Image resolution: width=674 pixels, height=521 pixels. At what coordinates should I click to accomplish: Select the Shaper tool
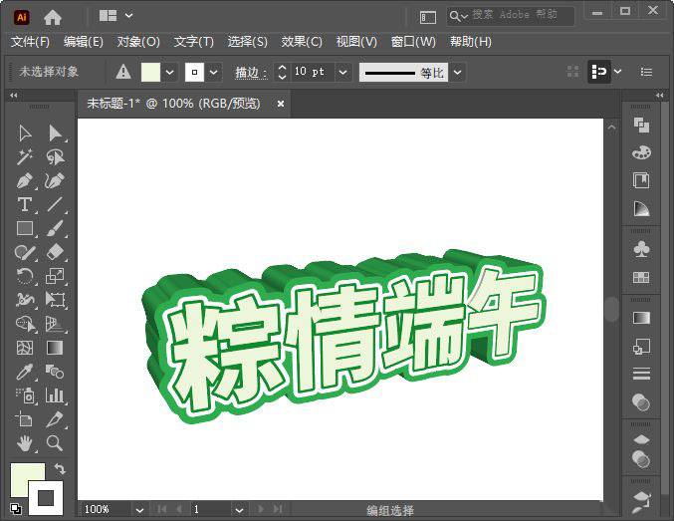pos(25,252)
